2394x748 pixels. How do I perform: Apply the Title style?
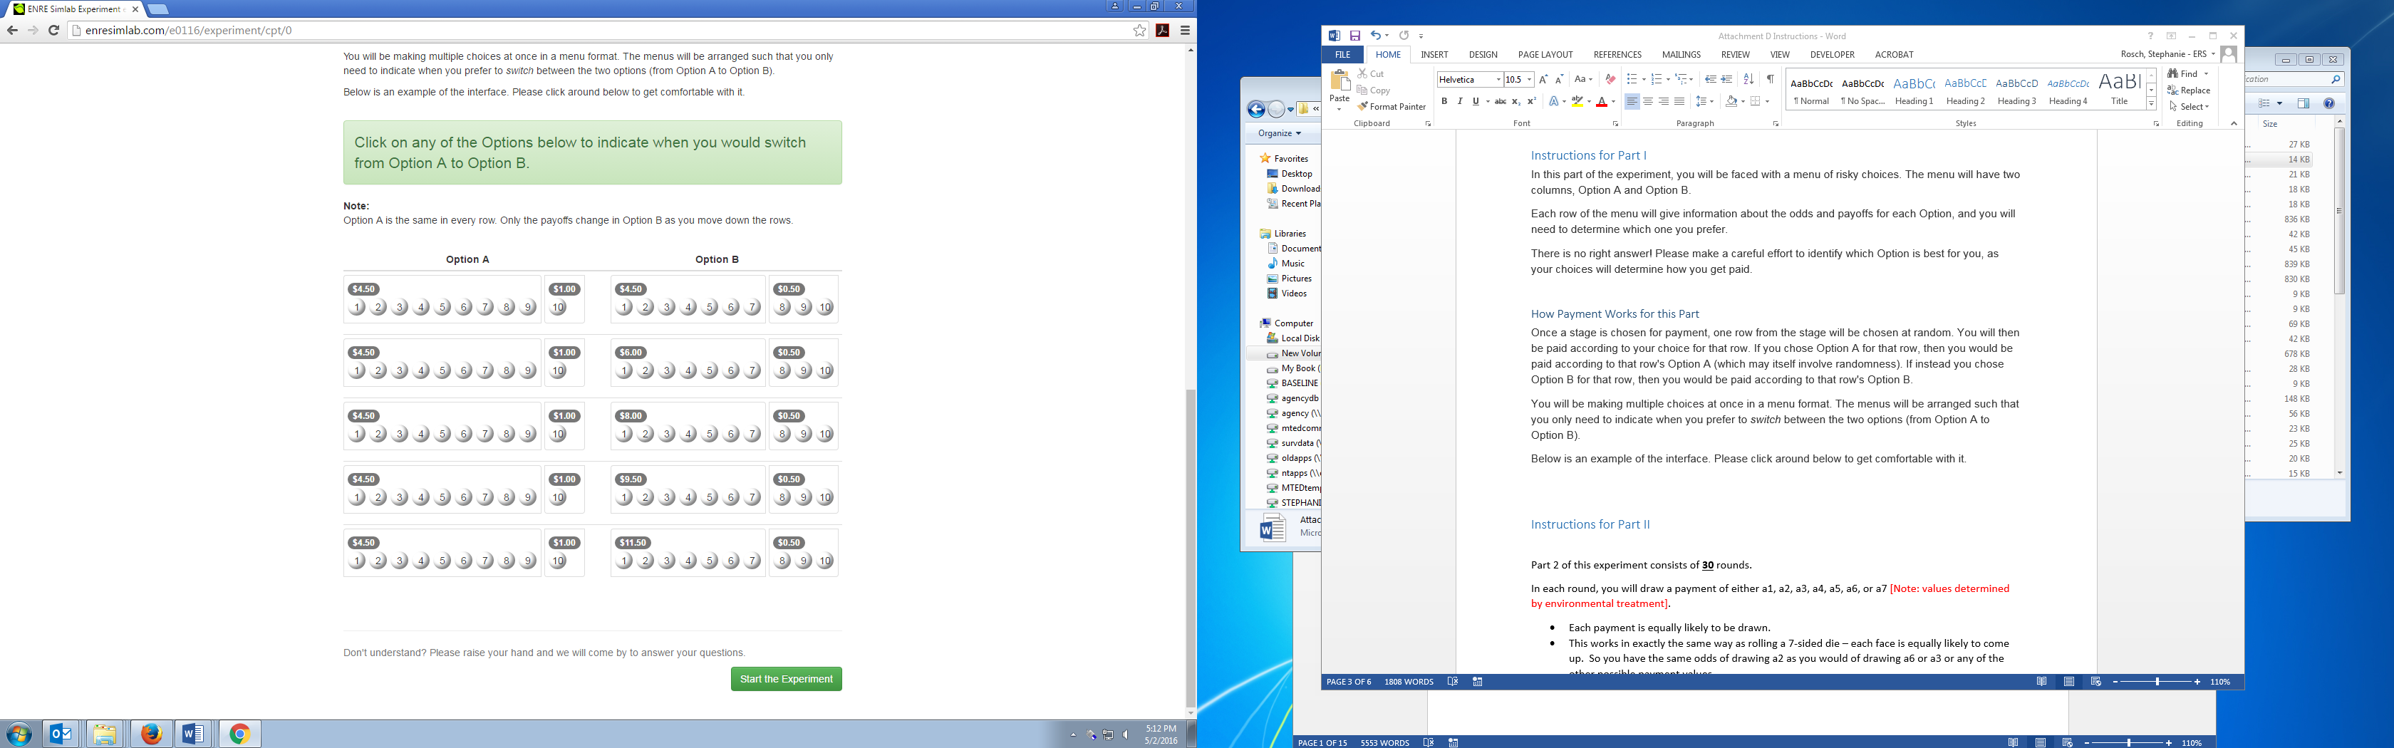[x=2119, y=90]
